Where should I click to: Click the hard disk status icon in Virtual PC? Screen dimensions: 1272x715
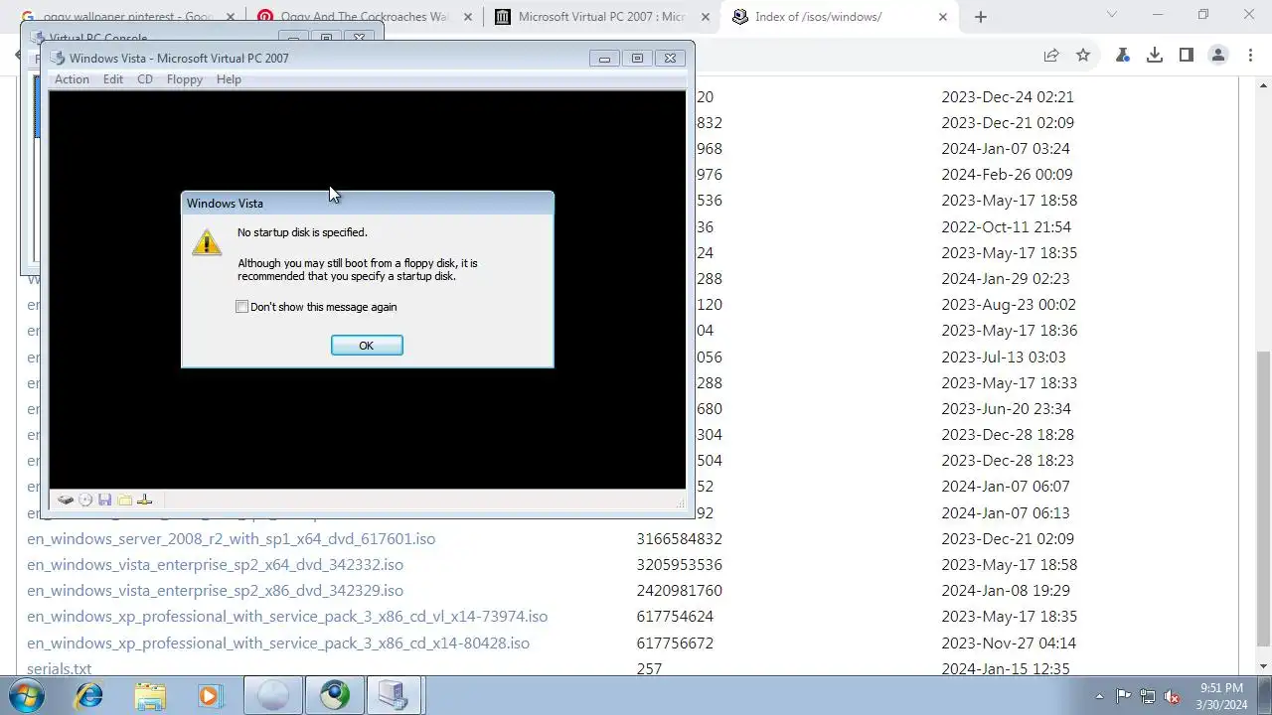click(66, 500)
